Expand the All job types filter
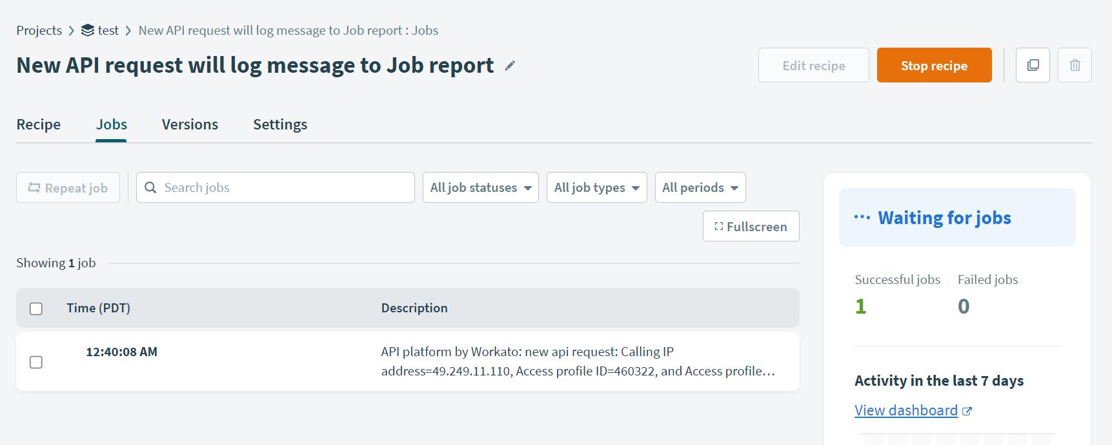This screenshot has height=445, width=1112. (x=596, y=187)
